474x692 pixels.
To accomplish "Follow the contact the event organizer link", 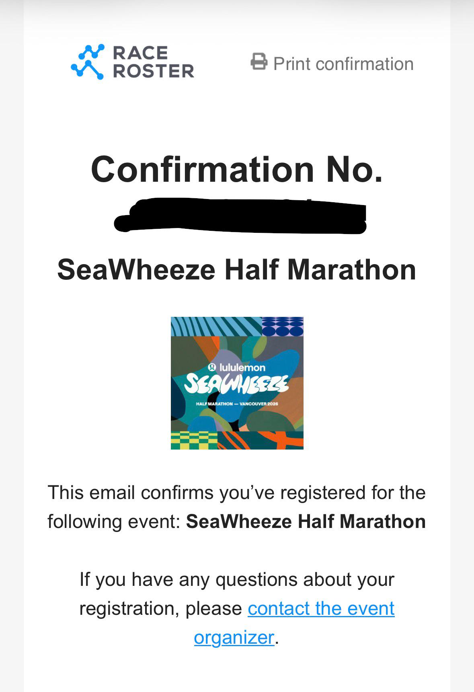I will click(321, 608).
